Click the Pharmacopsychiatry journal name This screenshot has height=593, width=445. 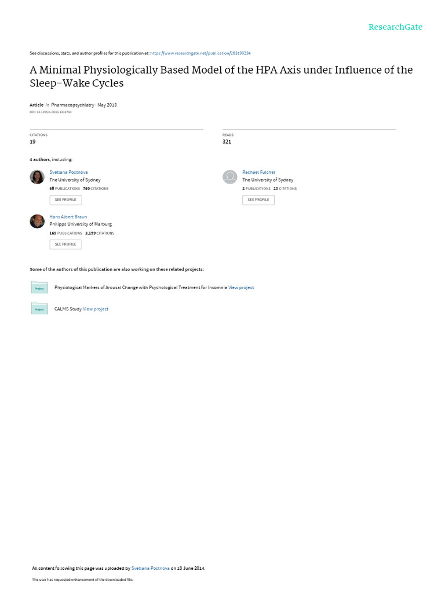pyautogui.click(x=72, y=105)
